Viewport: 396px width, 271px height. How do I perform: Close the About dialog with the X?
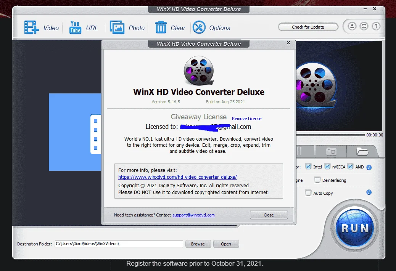[288, 43]
